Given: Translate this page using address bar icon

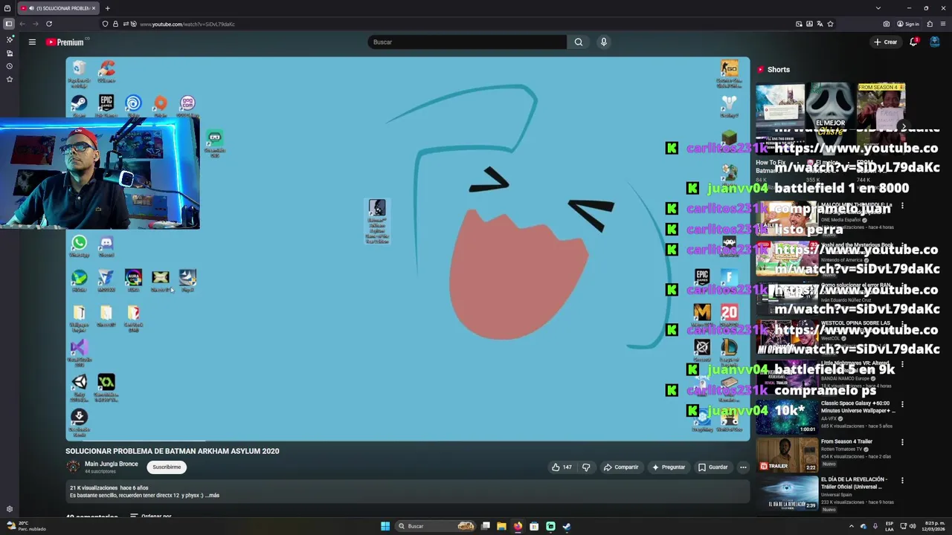Looking at the screenshot, I should pos(820,24).
